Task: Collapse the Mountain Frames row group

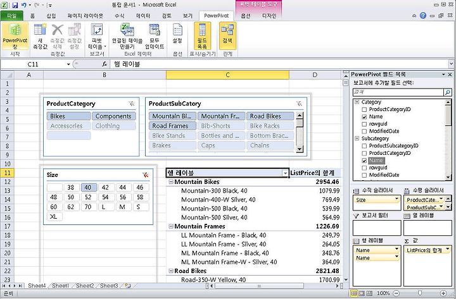Action: point(171,226)
